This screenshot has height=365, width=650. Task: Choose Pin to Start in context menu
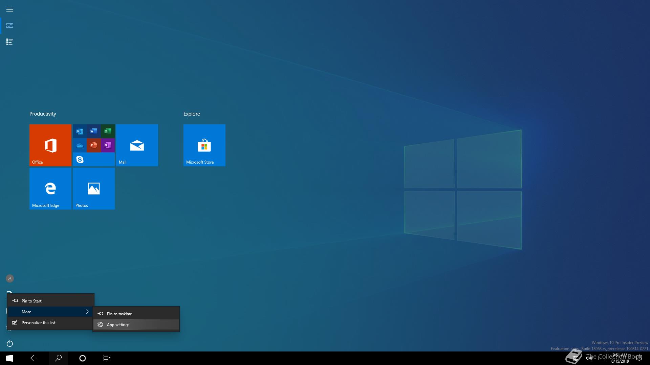point(51,301)
